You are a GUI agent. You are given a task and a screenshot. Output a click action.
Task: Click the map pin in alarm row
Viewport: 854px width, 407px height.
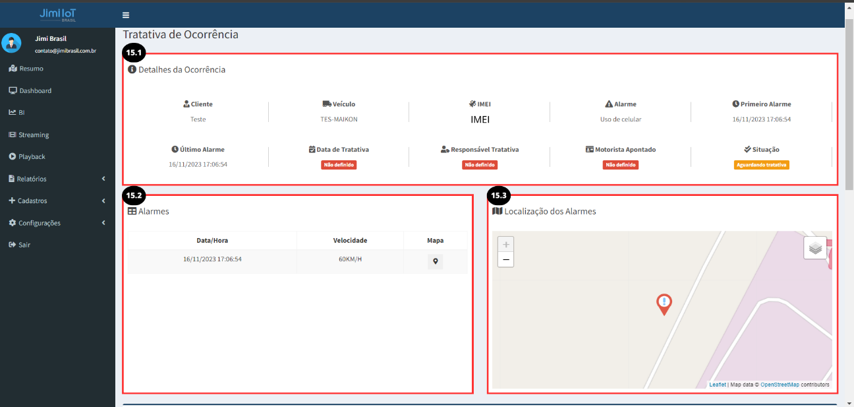[435, 262]
